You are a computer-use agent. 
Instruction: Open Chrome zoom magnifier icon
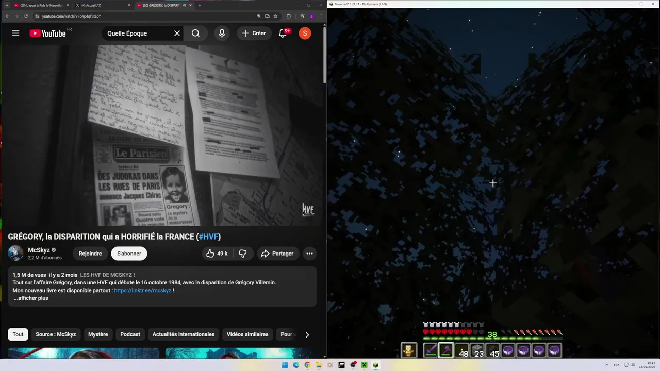259,16
